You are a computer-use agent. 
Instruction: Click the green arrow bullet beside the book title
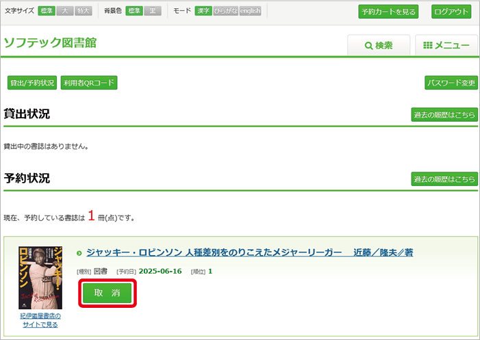click(79, 253)
